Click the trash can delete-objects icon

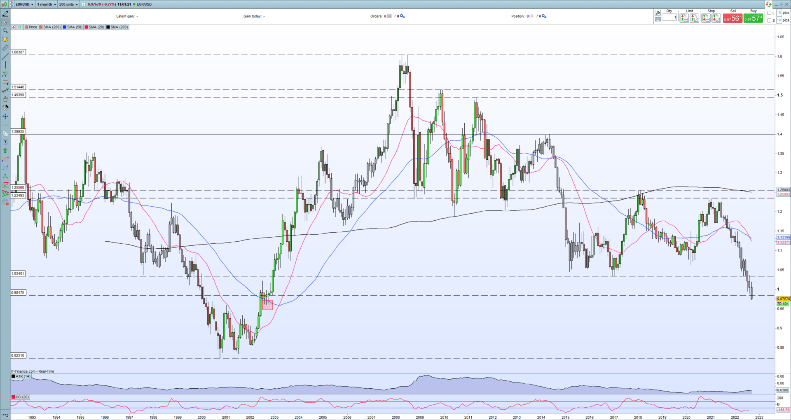[x=5, y=99]
